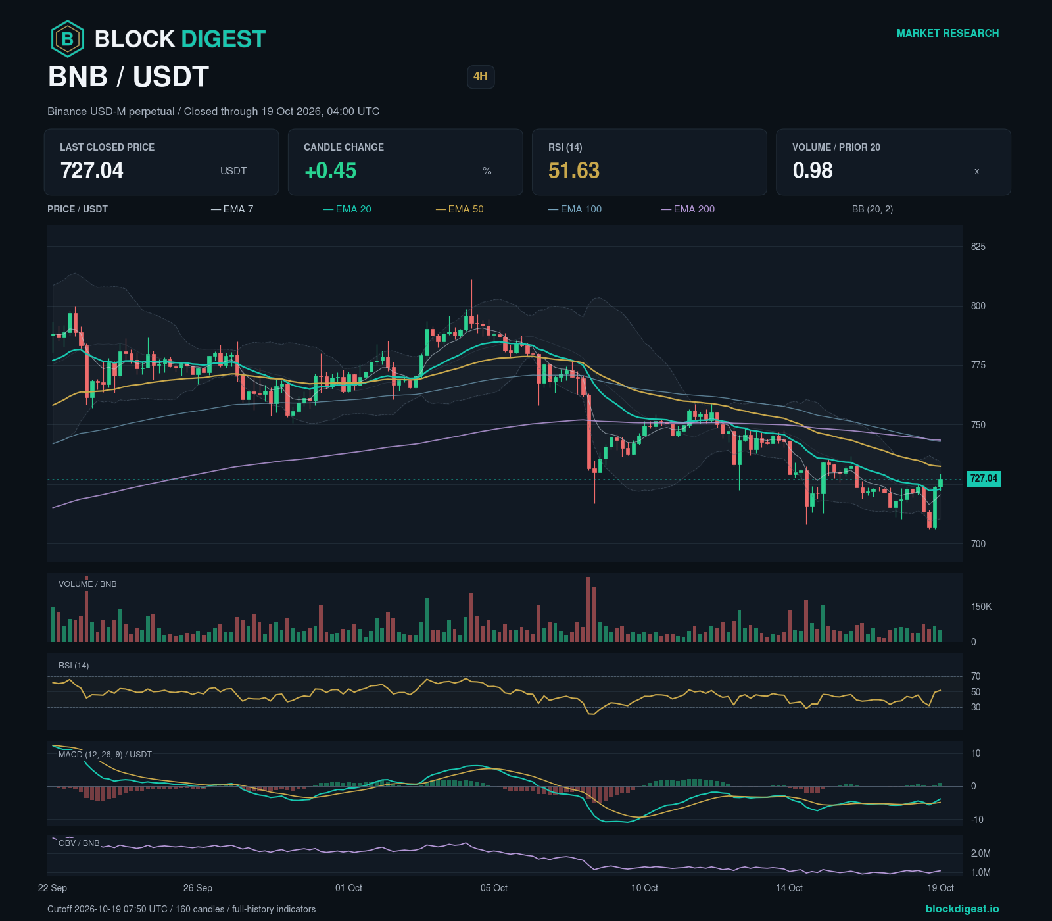Click the green 727.04 price tag on the axis
Screen dimensions: 1052x921
984,479
